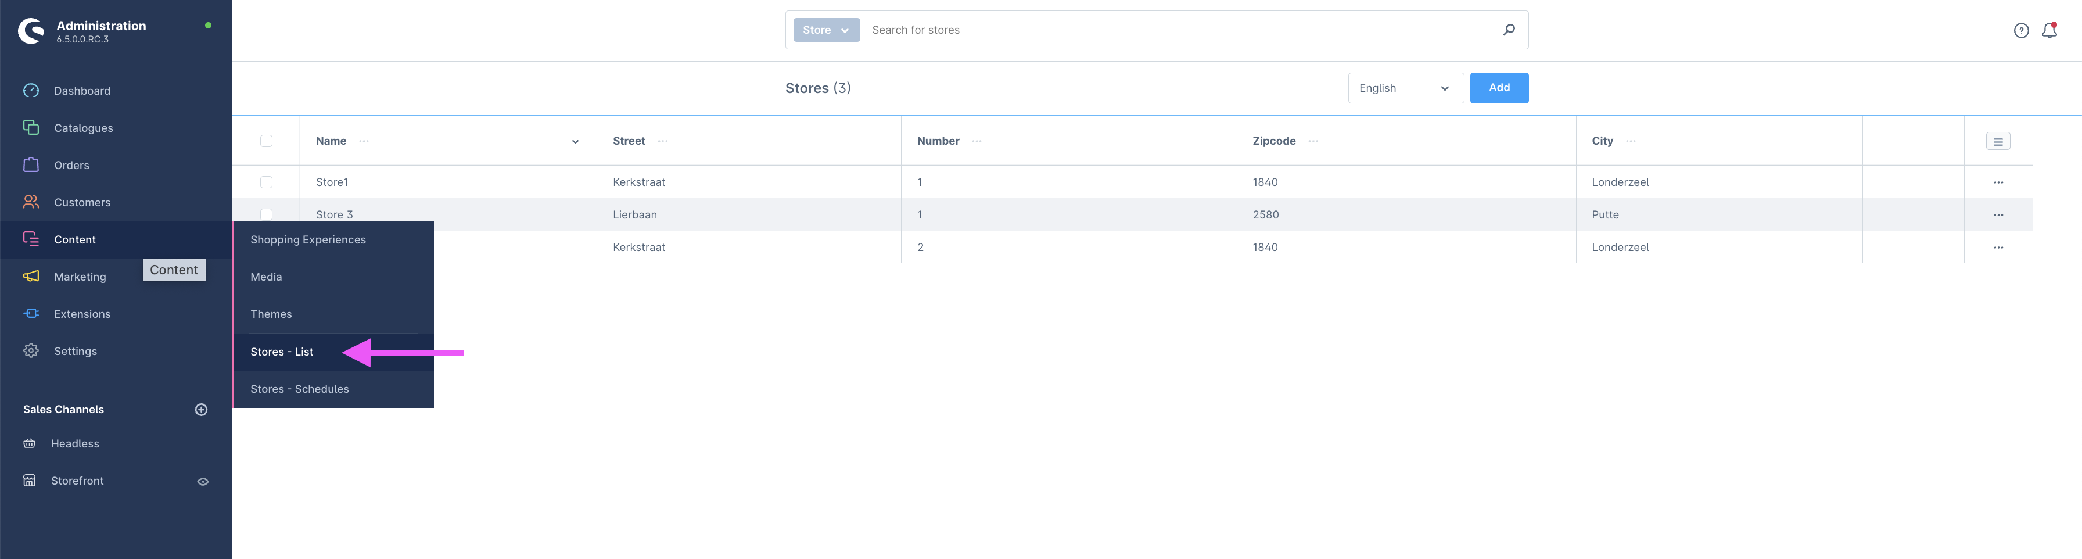Image resolution: width=2082 pixels, height=559 pixels.
Task: Open Number column options dots
Action: [977, 142]
